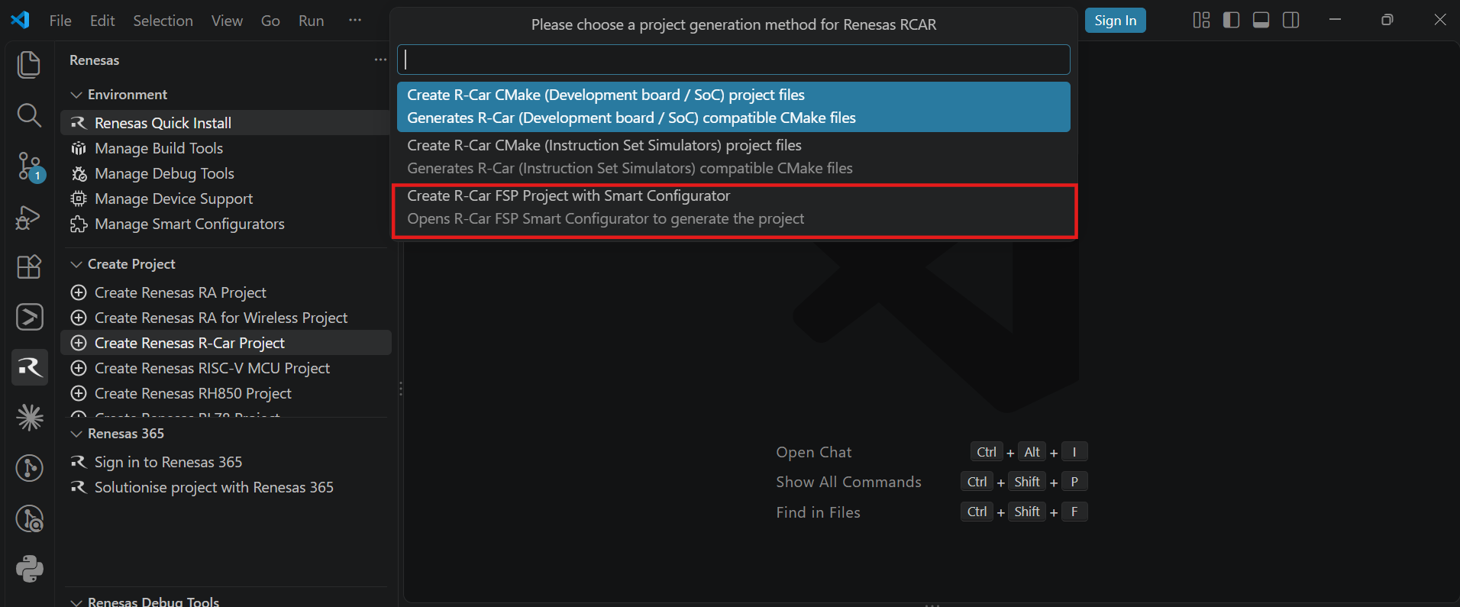1460x607 pixels.
Task: Click Solutionise project with Renesas 365
Action: pyautogui.click(x=225, y=487)
